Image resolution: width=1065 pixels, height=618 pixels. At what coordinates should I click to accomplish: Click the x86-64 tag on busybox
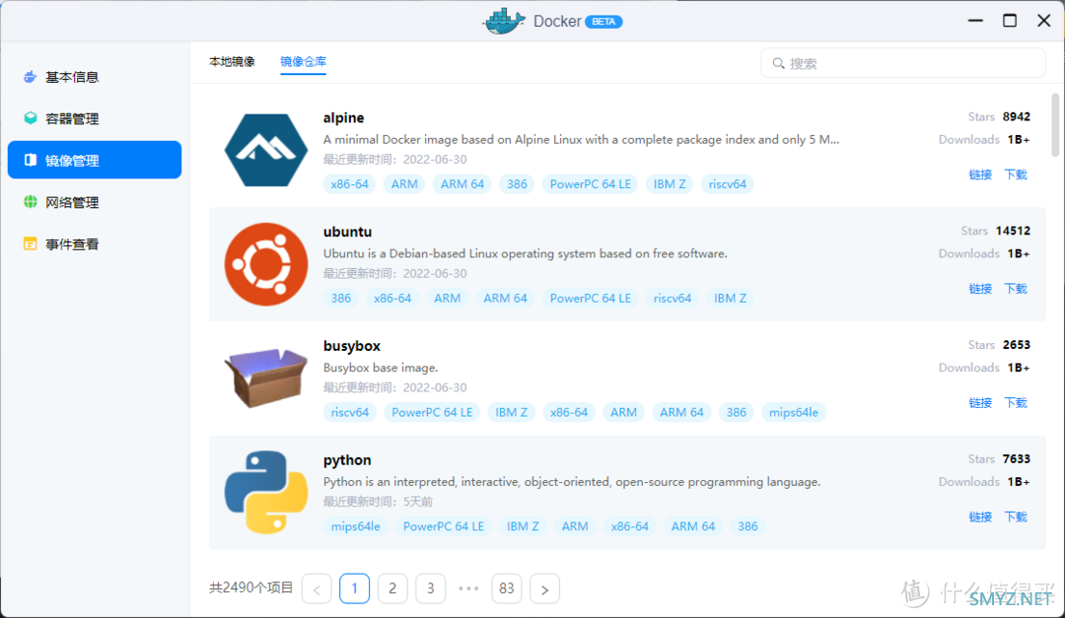[x=569, y=412]
